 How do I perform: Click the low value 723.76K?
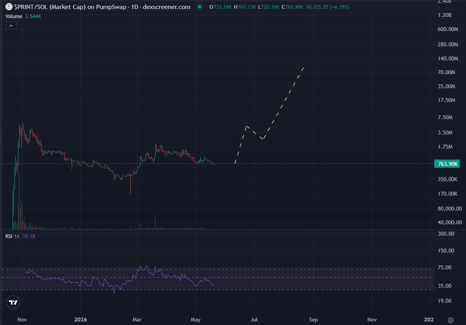(x=270, y=7)
